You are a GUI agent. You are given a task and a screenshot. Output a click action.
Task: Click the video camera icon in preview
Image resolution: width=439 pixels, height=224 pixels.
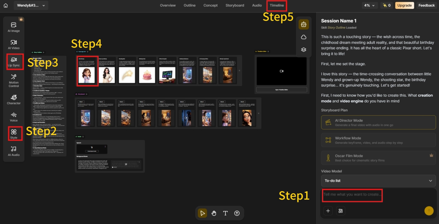[x=282, y=71]
